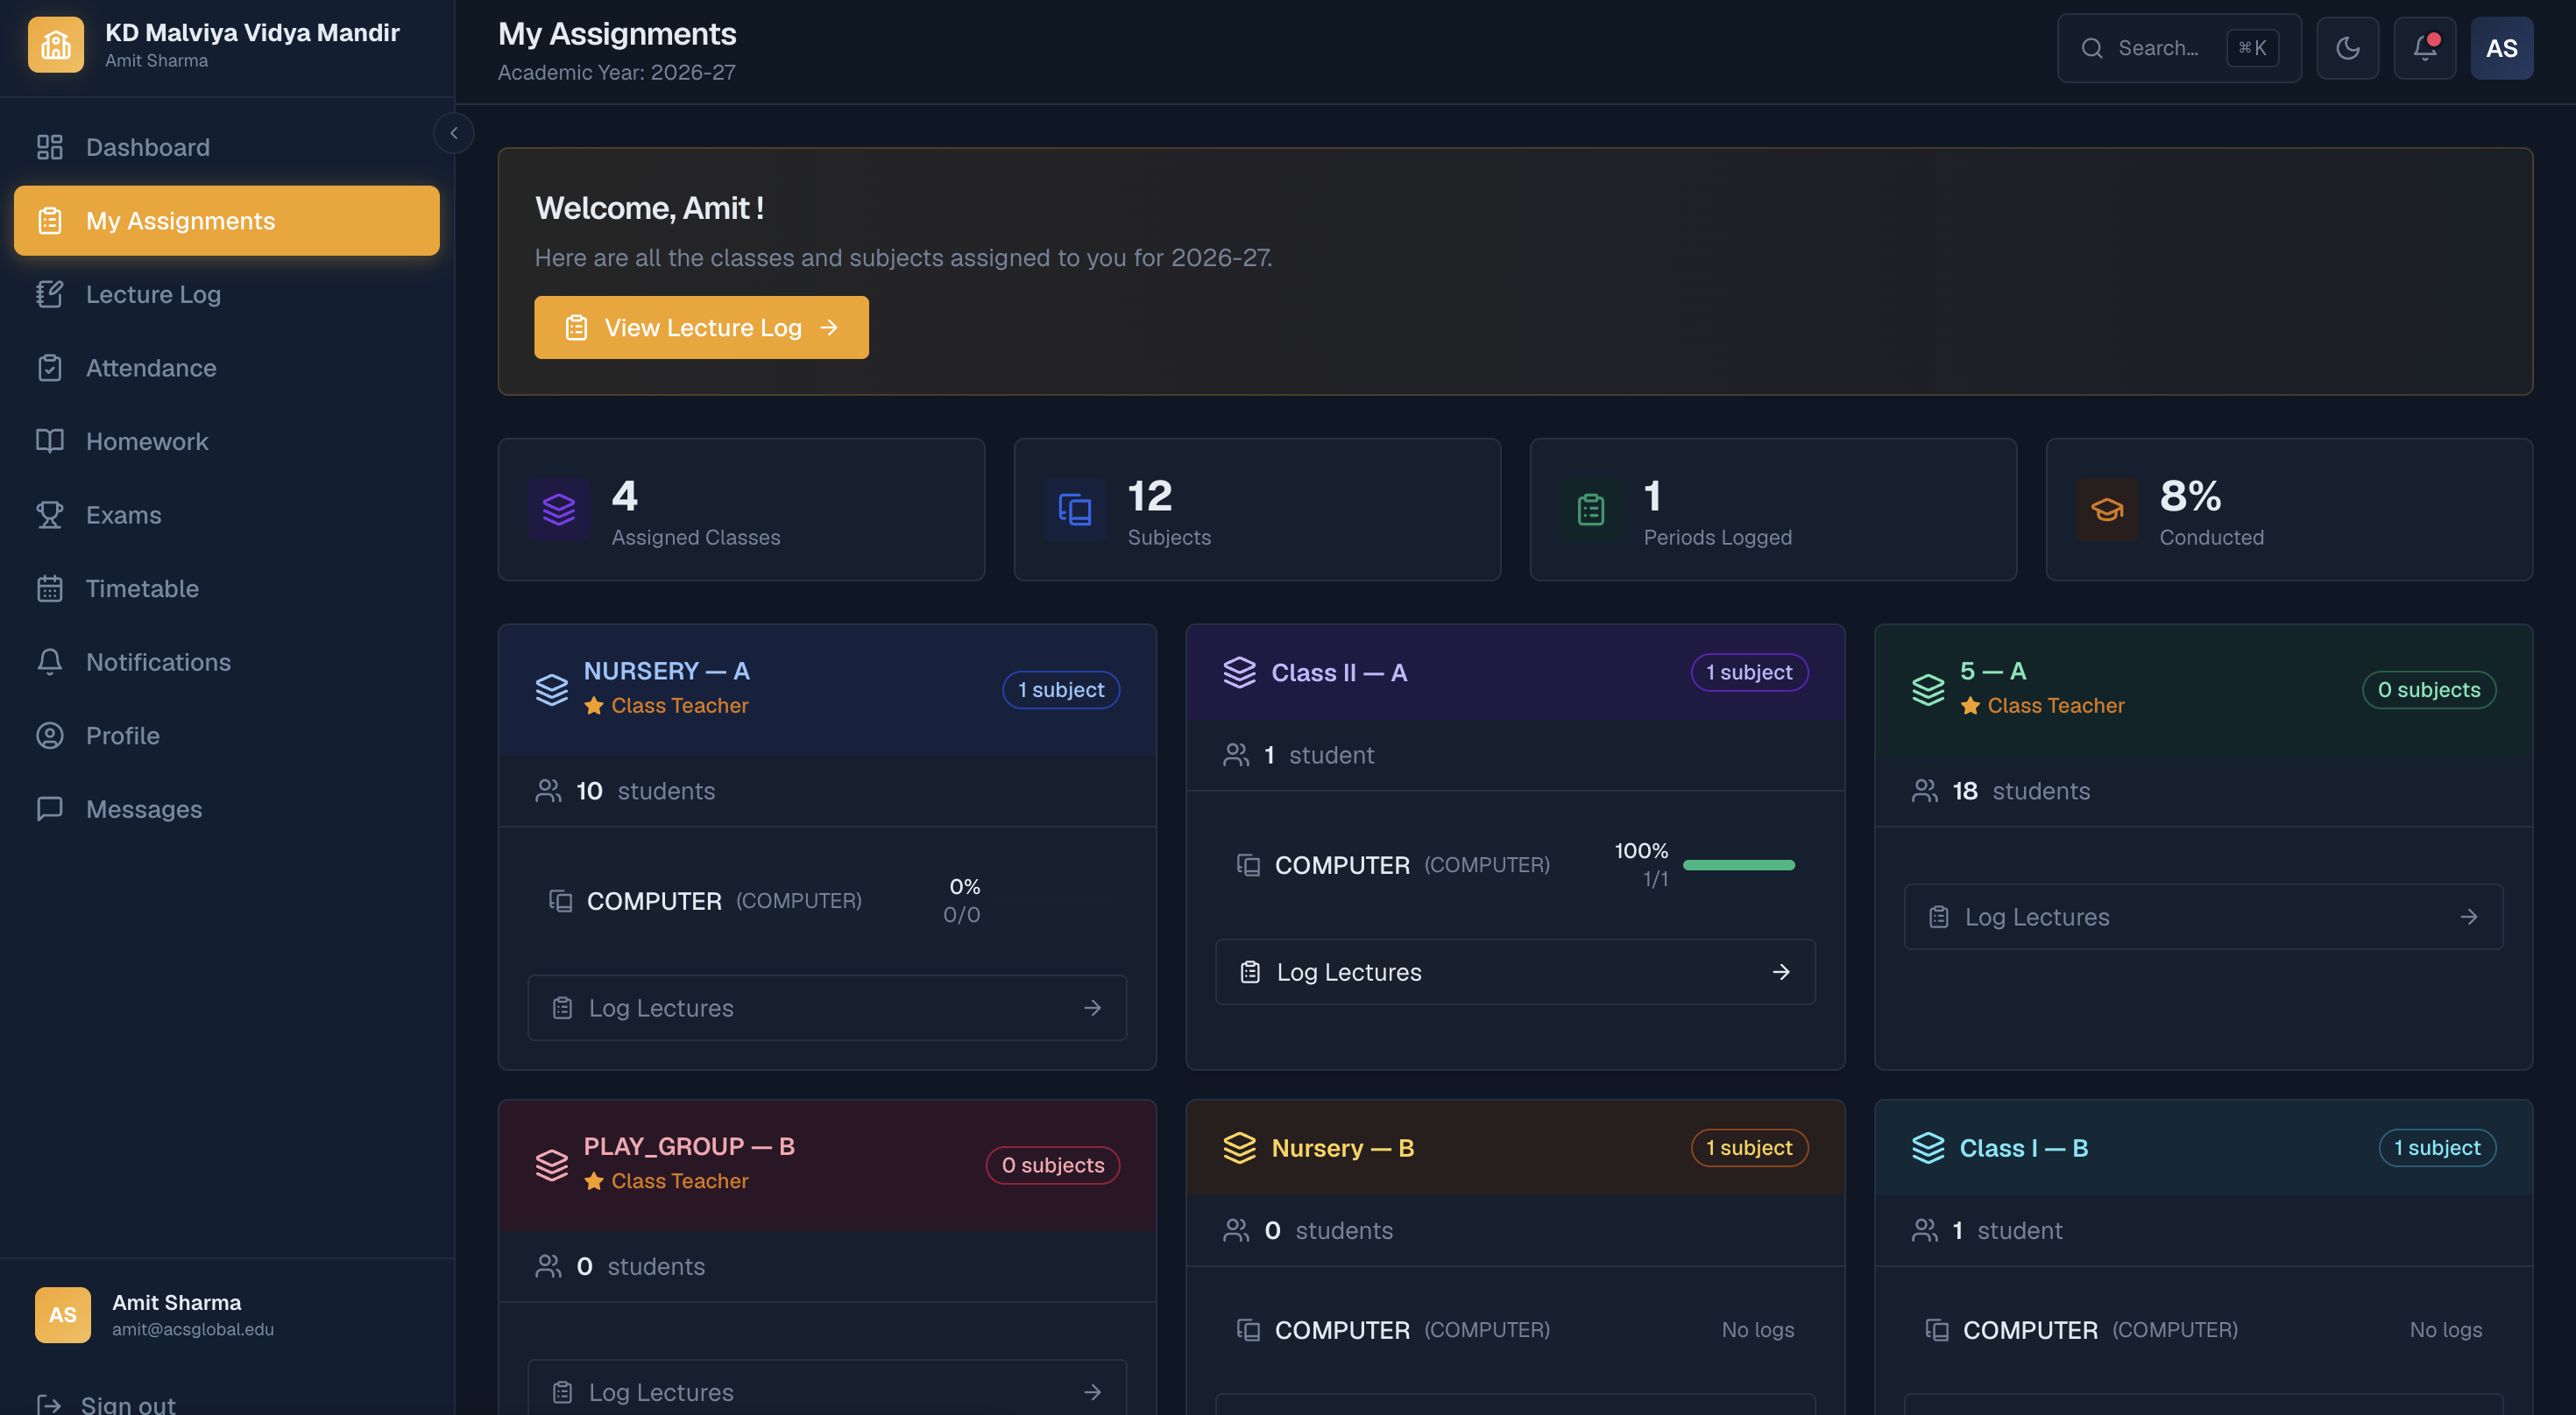Click 'amit@acsglobal.edu' email text

point(193,1330)
